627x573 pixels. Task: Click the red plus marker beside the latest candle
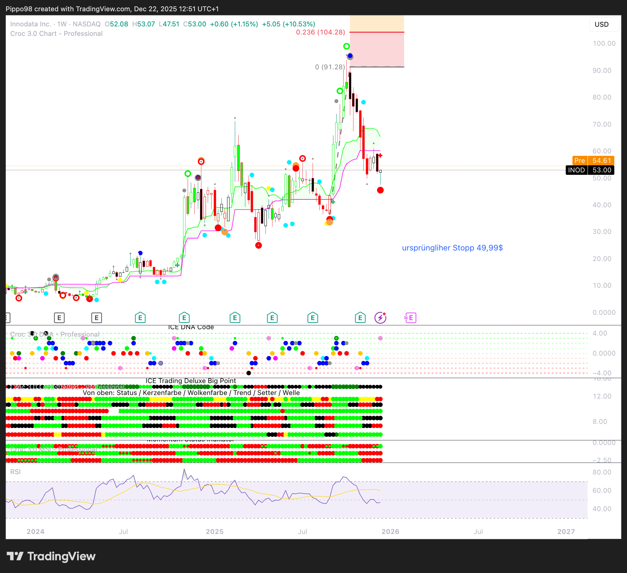click(381, 155)
